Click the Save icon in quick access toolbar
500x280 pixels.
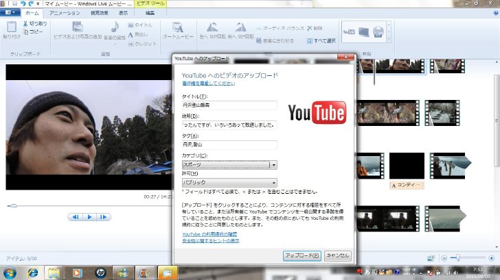pos(14,3)
